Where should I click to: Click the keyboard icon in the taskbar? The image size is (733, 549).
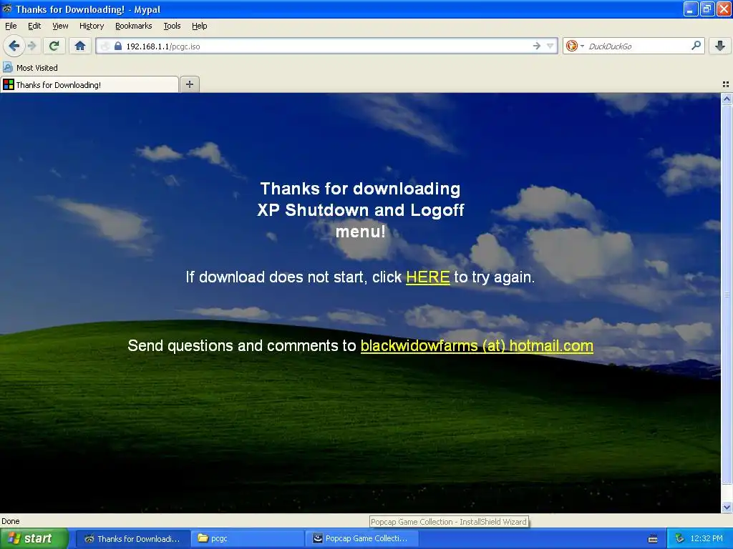pos(653,539)
